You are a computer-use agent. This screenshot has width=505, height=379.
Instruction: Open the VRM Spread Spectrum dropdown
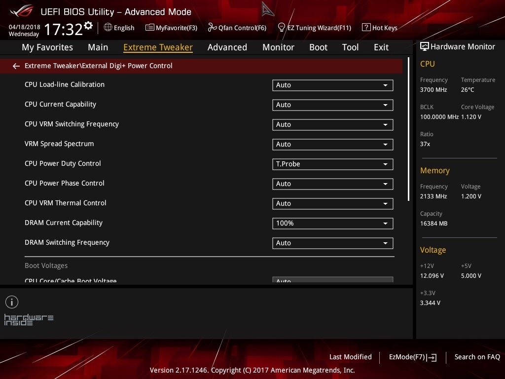coord(333,145)
